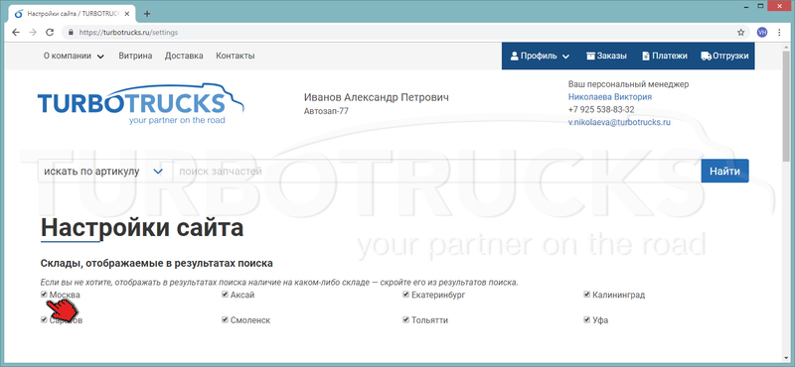Open the Контакты page
The height and width of the screenshot is (367, 795).
[x=236, y=56]
